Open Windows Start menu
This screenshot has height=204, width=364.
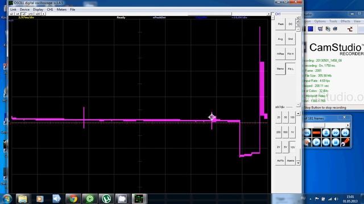click(7, 199)
